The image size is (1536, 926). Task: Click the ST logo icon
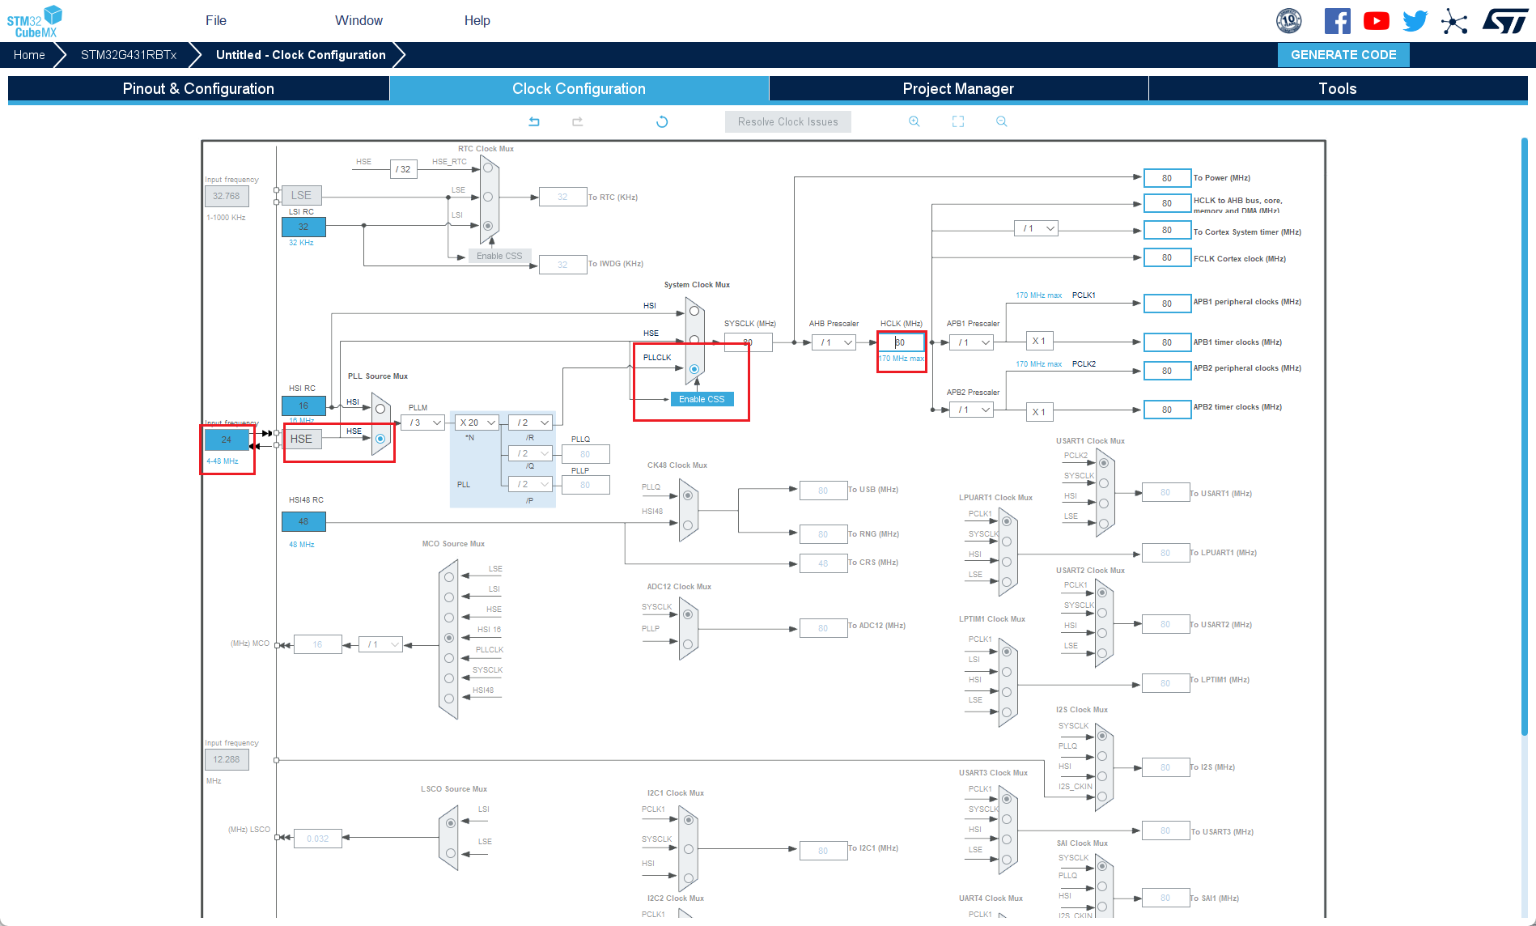click(1505, 21)
